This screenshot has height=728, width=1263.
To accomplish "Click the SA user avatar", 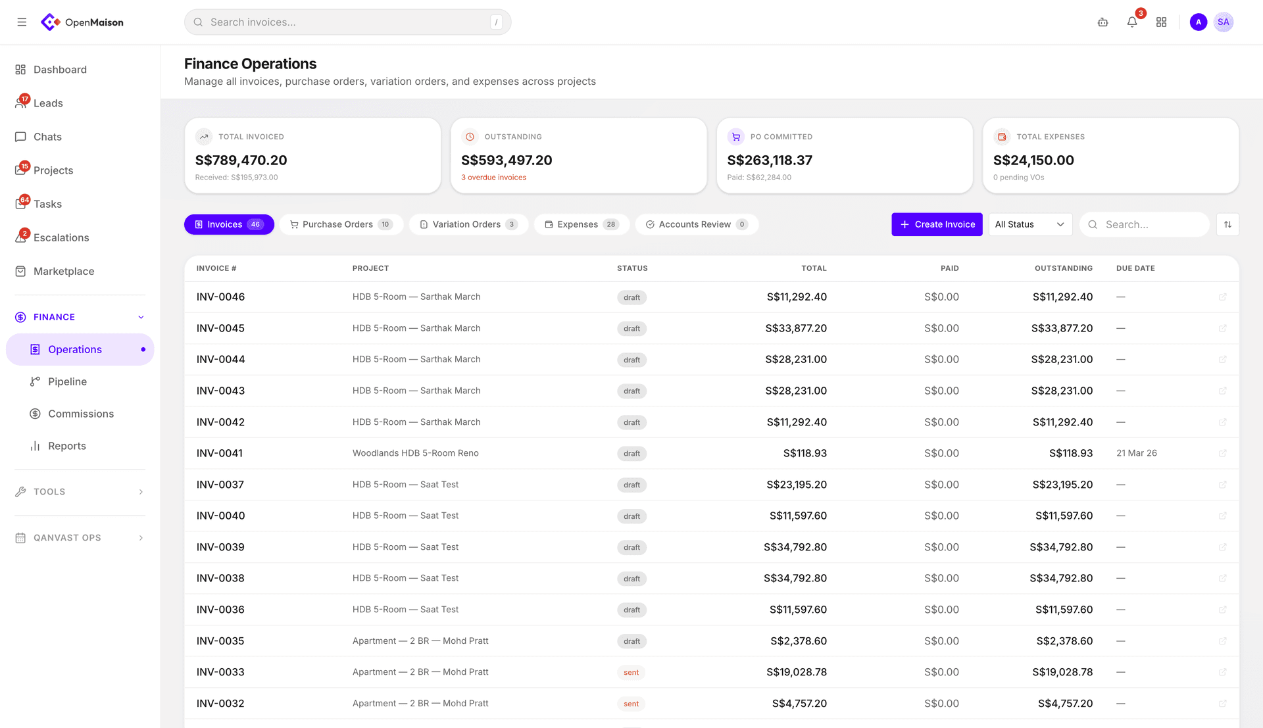I will click(x=1223, y=22).
